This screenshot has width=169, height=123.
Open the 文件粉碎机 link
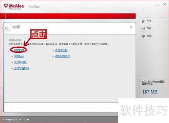[20, 62]
